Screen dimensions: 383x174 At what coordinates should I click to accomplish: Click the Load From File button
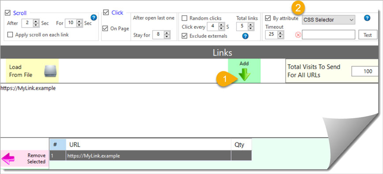point(32,71)
